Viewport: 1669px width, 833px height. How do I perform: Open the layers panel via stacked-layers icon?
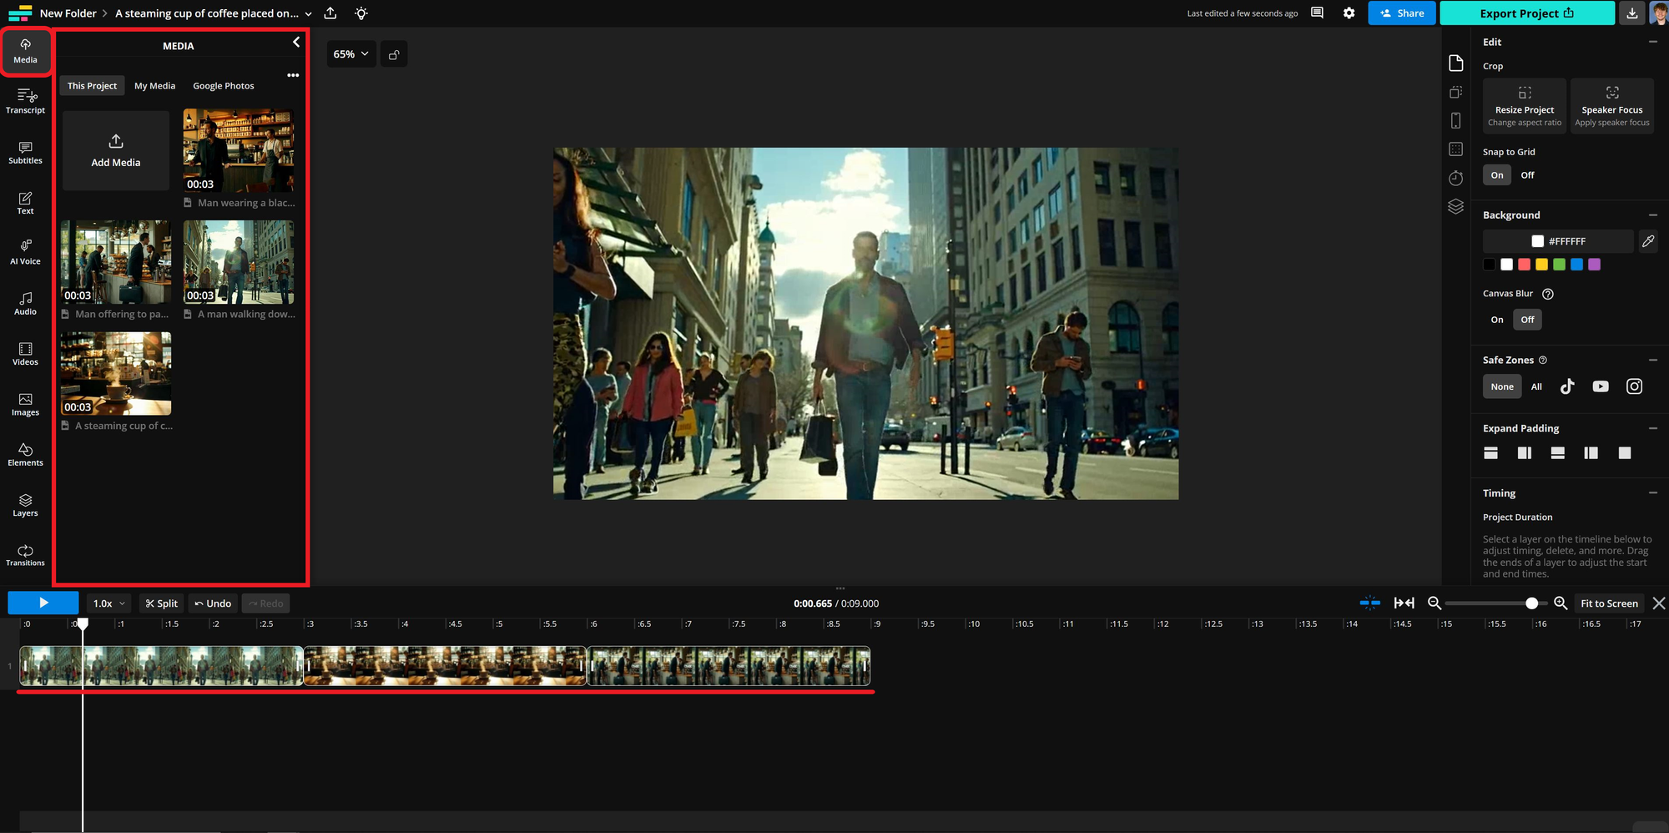(x=1456, y=206)
